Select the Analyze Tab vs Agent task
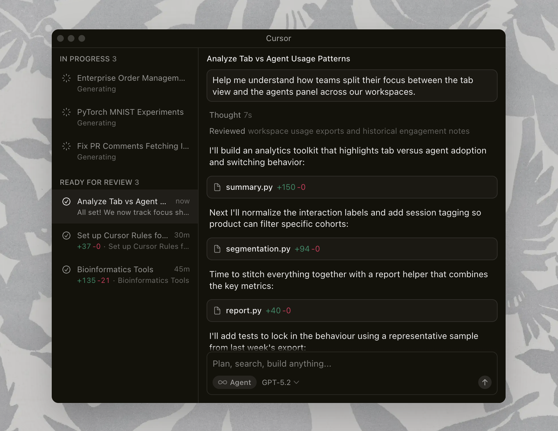 [125, 206]
